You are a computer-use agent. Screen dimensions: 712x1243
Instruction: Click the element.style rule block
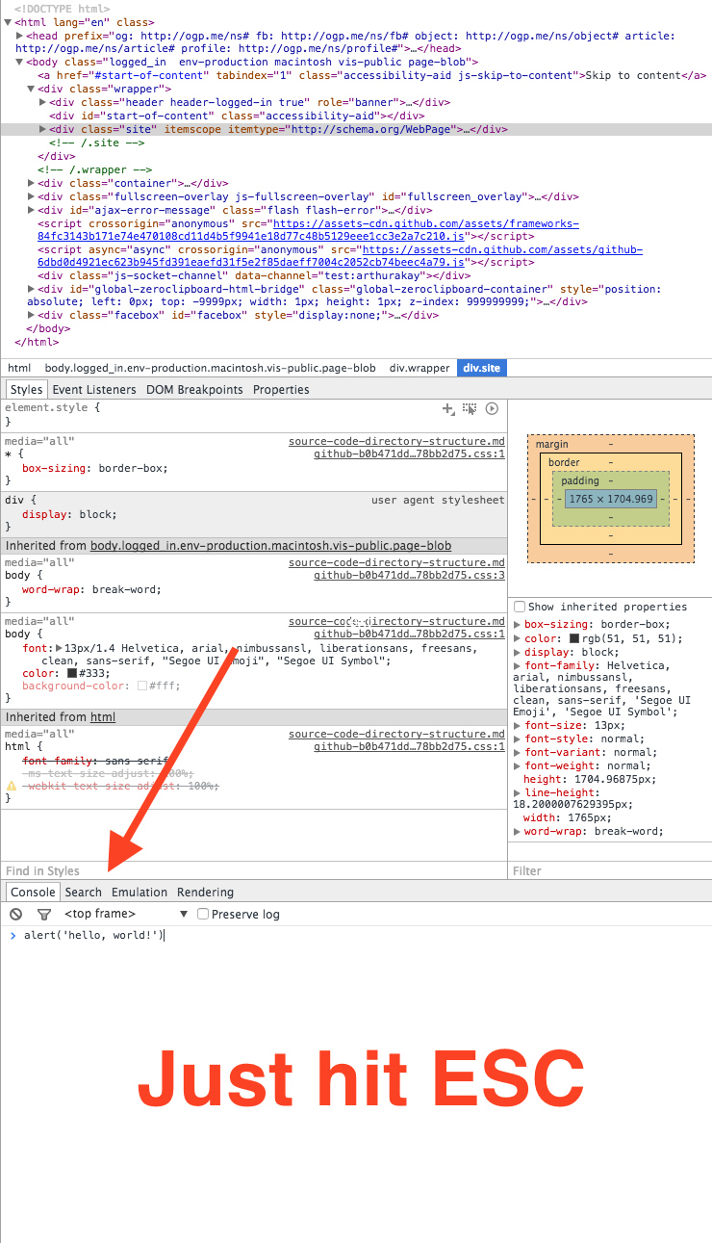pyautogui.click(x=253, y=415)
